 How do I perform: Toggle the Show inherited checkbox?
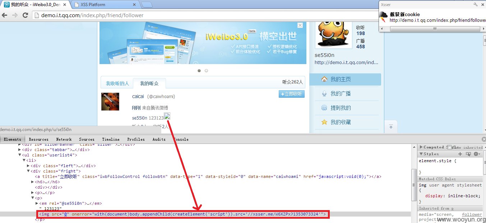coord(449,147)
